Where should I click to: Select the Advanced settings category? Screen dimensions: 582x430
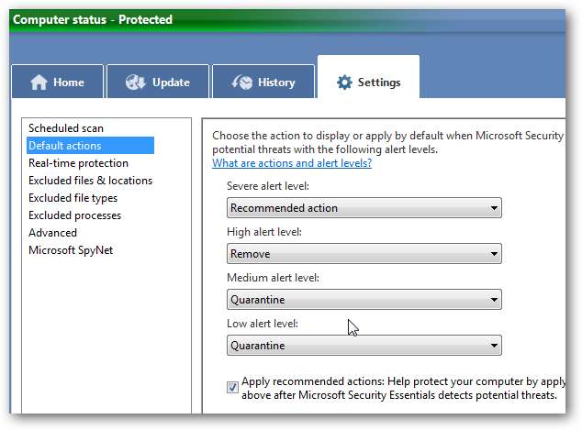[52, 233]
